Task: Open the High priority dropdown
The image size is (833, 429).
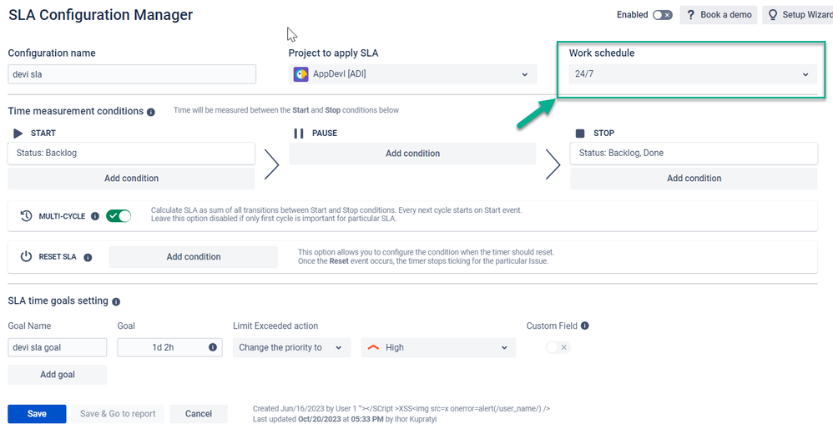Action: point(438,347)
